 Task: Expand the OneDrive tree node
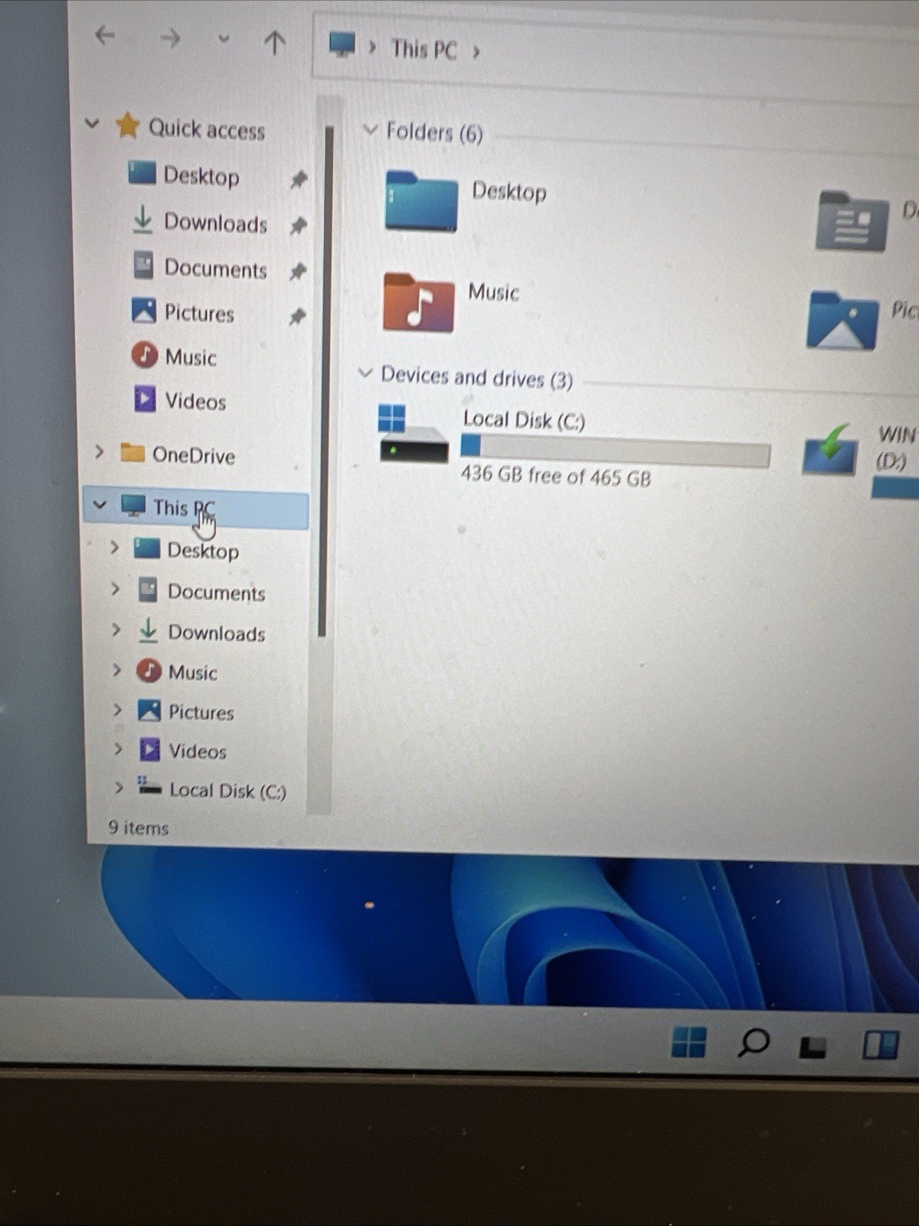(99, 451)
